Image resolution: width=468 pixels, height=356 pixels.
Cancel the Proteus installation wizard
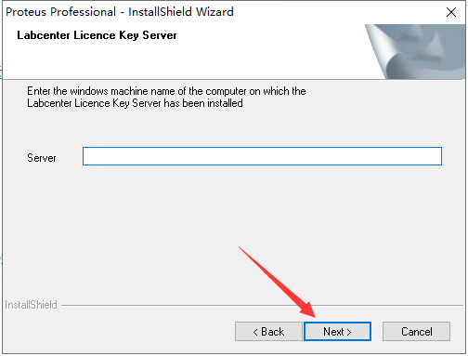click(416, 331)
